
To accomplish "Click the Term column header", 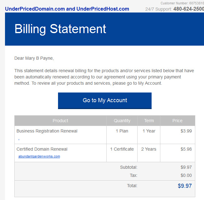I will [149, 121].
